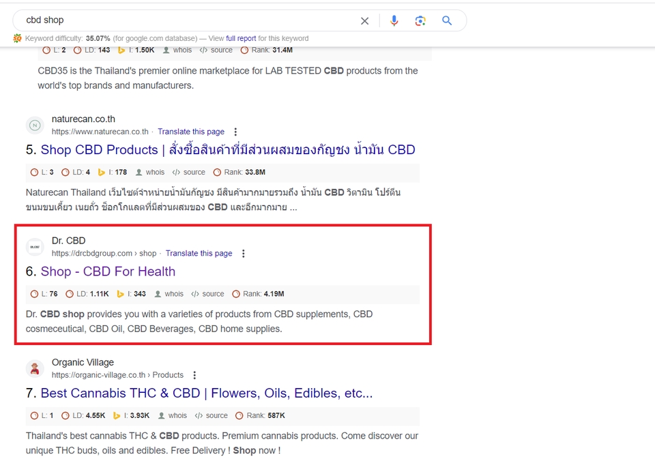Open naturecan.co.th three-dot options menu
Image resolution: width=655 pixels, height=461 pixels.
tap(235, 132)
